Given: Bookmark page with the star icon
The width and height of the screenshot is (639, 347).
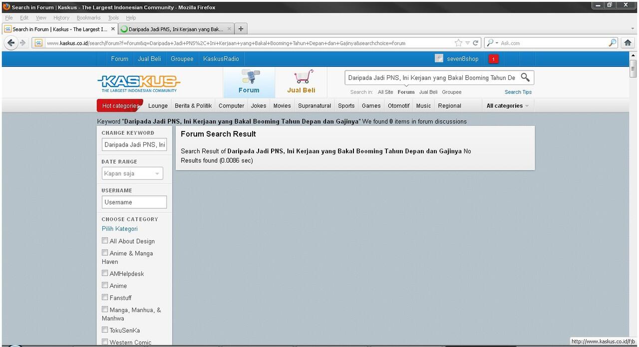Looking at the screenshot, I should point(458,43).
